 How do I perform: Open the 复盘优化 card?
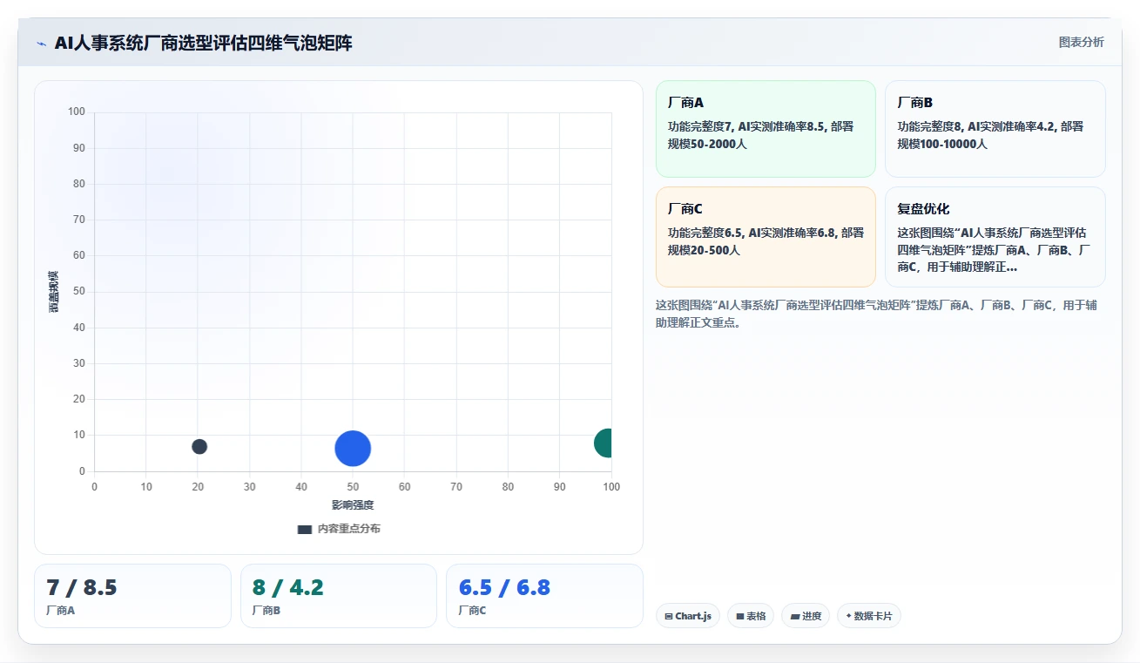995,237
